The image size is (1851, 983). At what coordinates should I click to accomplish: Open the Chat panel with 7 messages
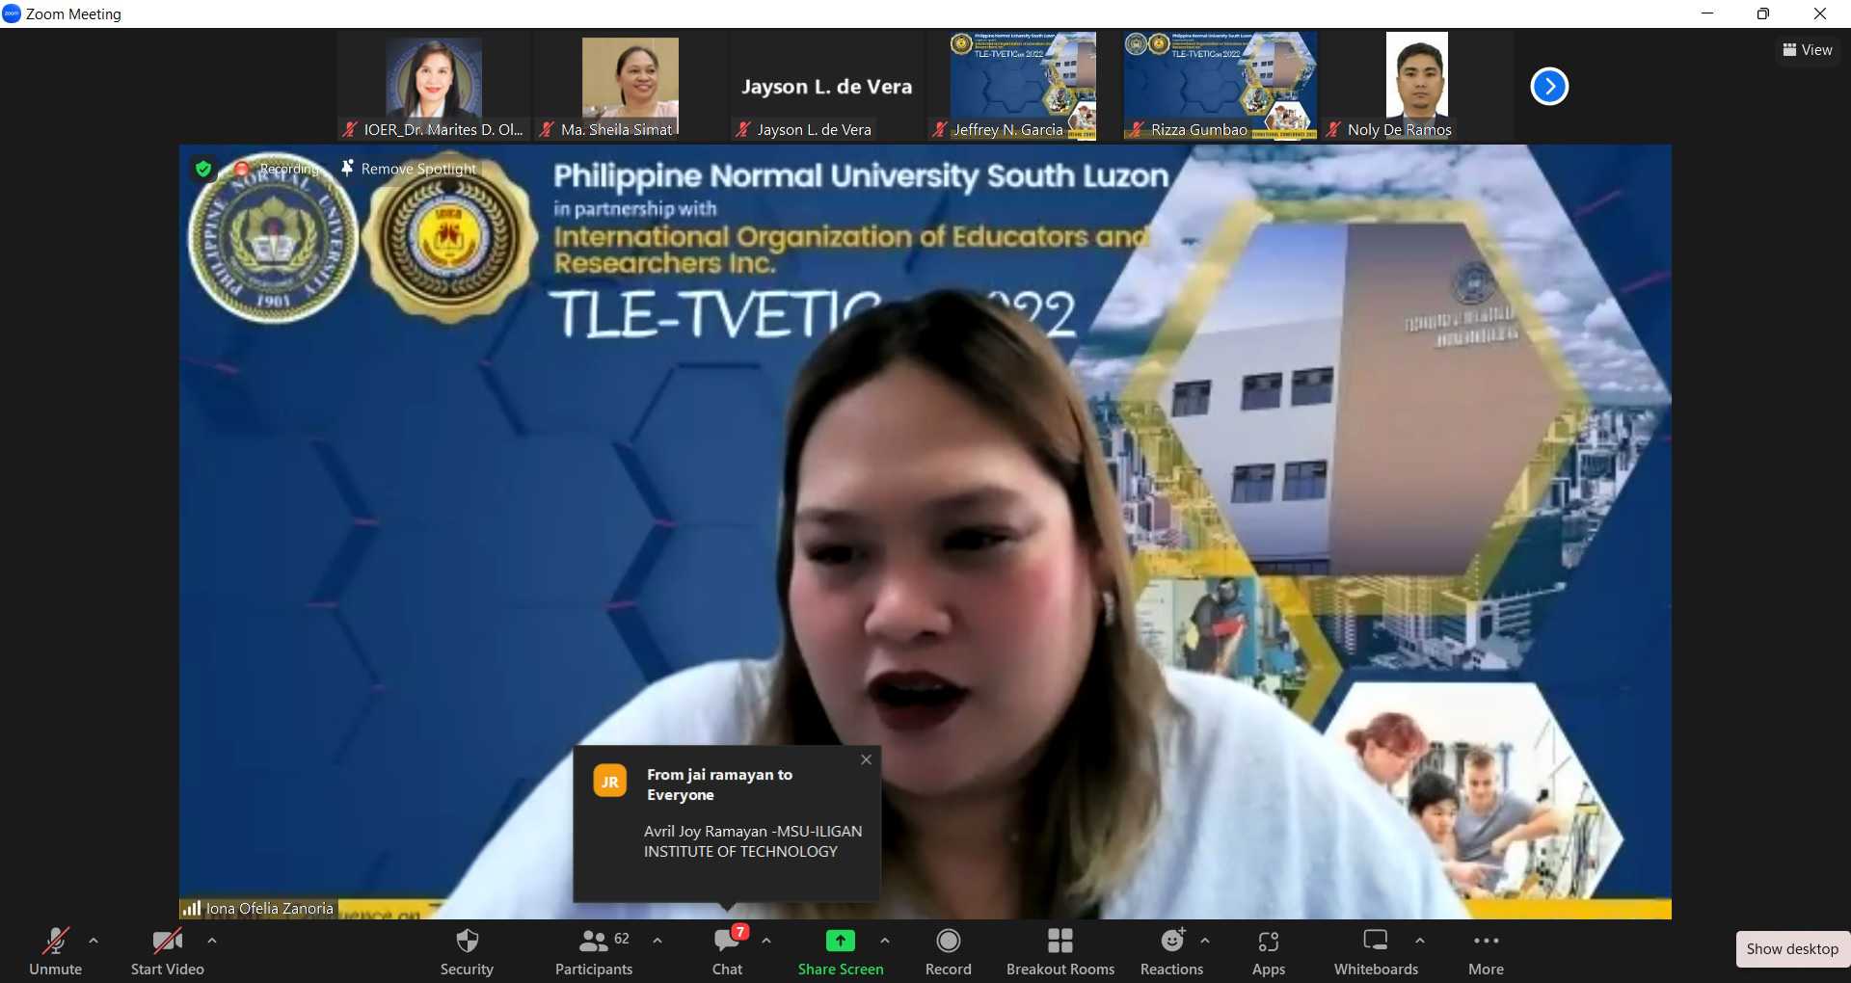click(x=727, y=949)
